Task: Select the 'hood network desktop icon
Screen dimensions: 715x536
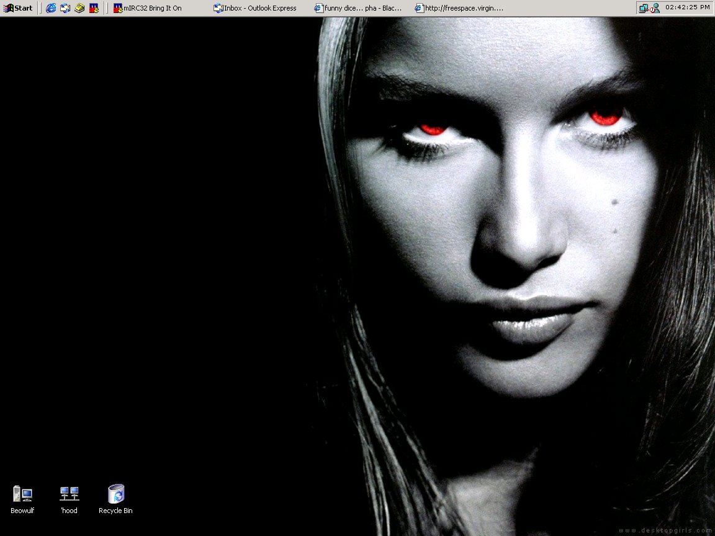Action: tap(69, 494)
